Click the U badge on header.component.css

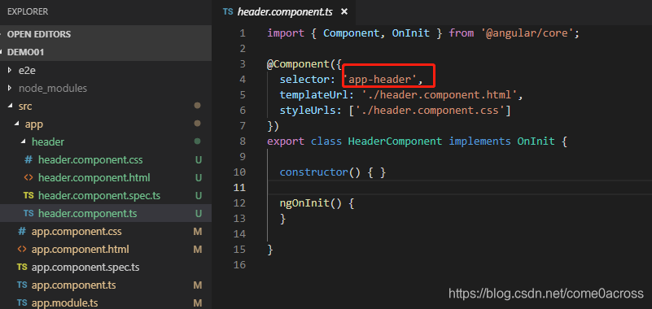(199, 160)
